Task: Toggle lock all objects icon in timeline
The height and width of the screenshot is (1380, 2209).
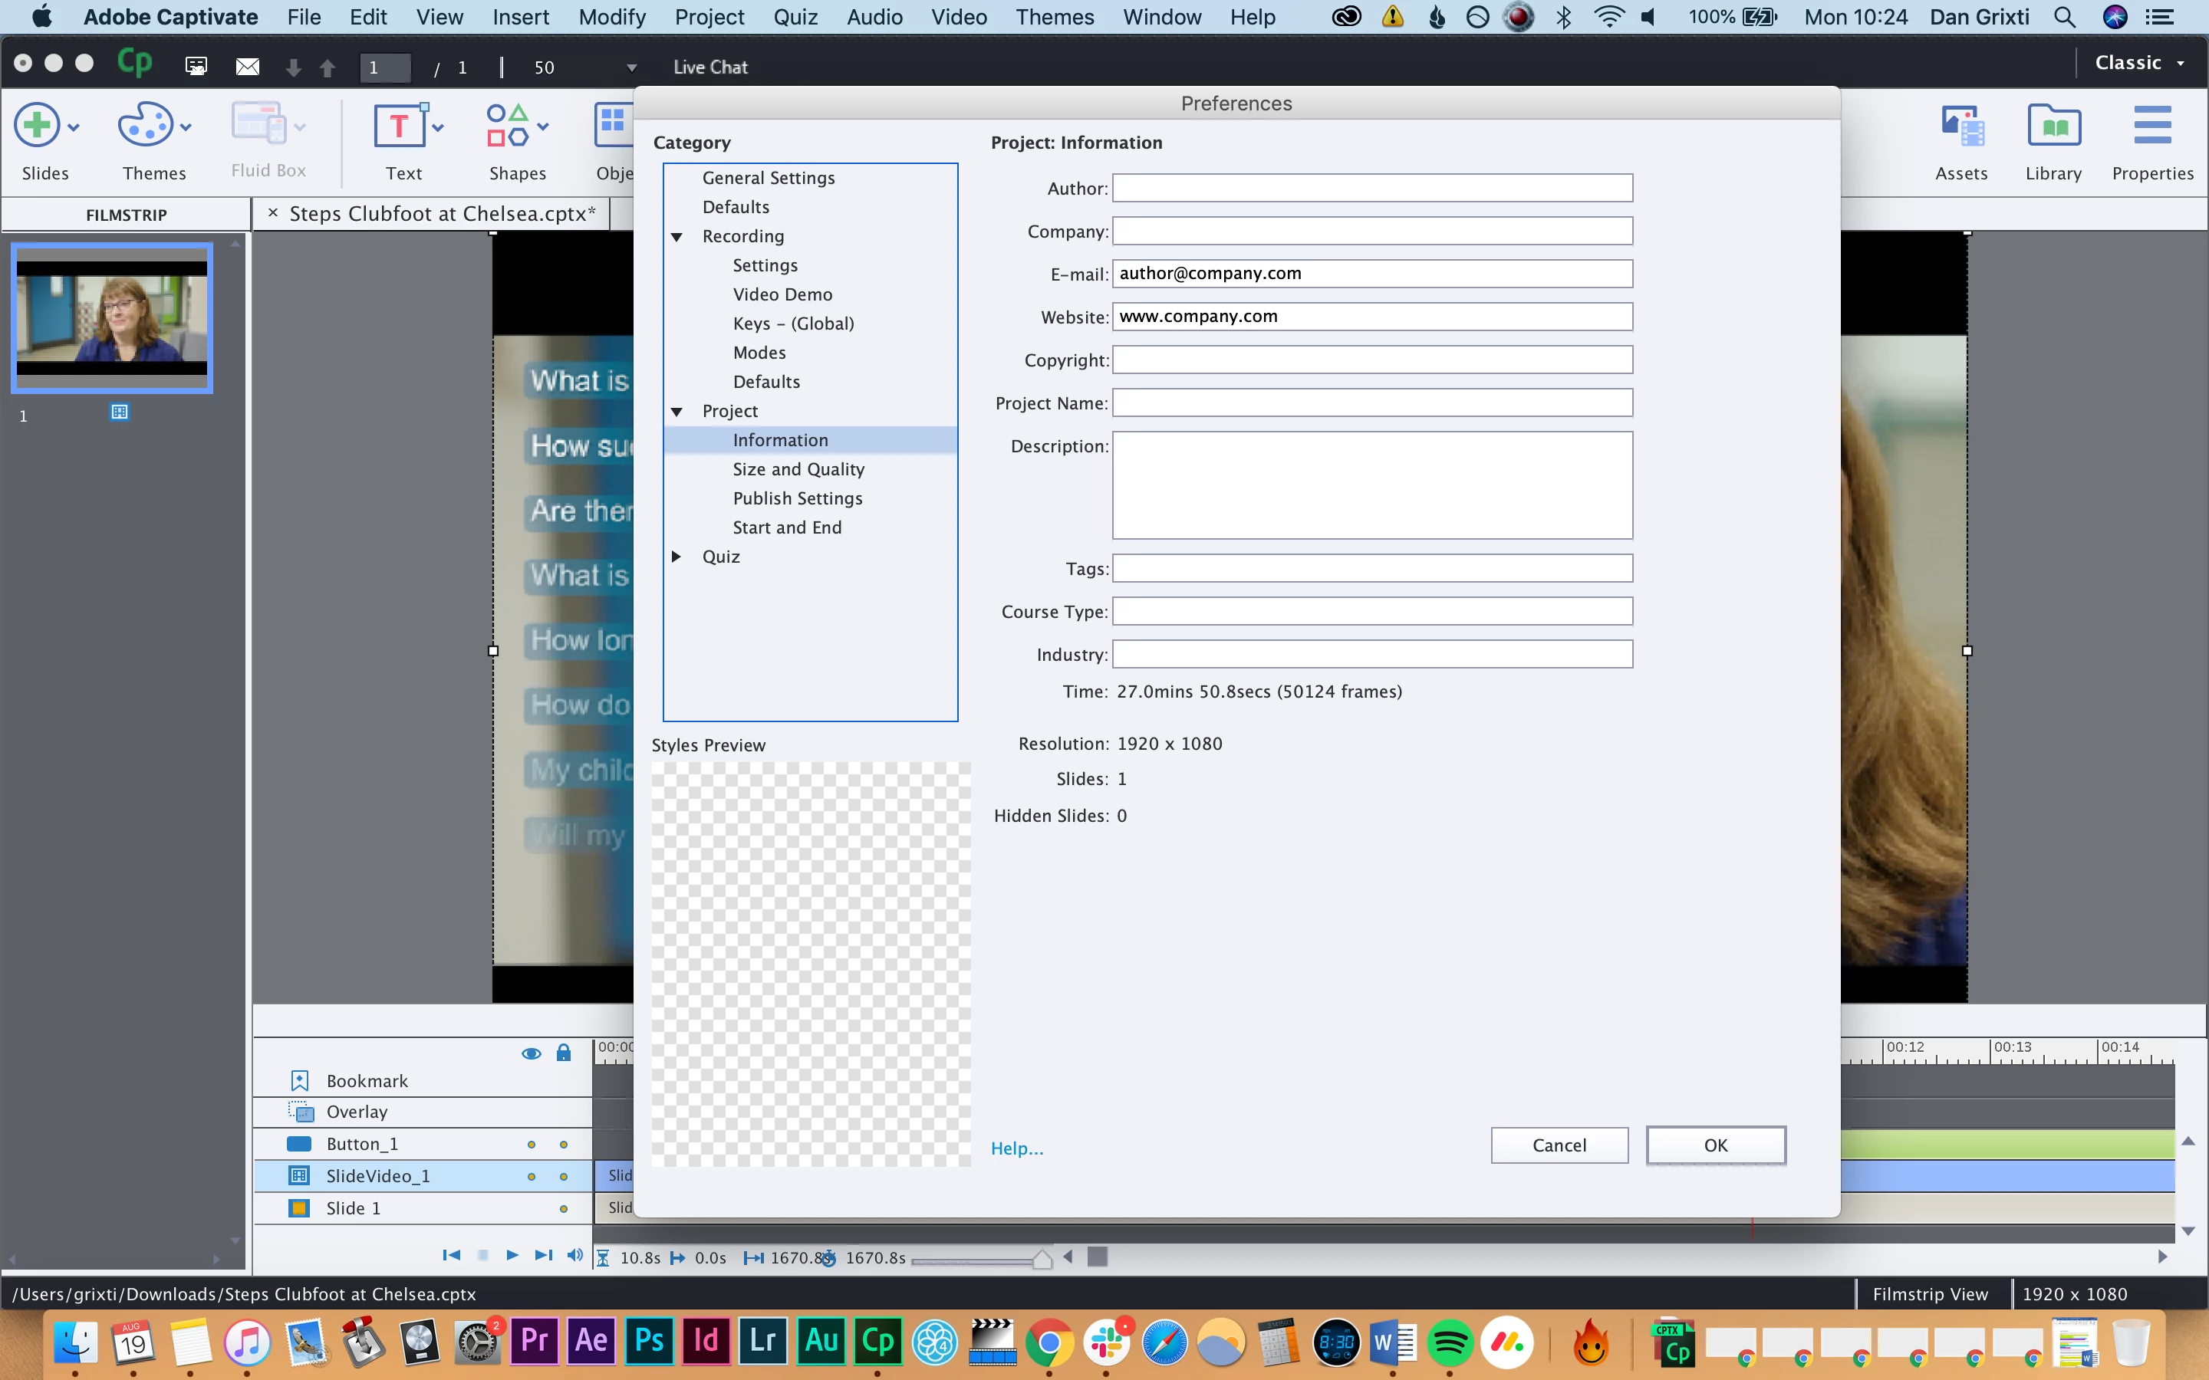Action: 563,1053
